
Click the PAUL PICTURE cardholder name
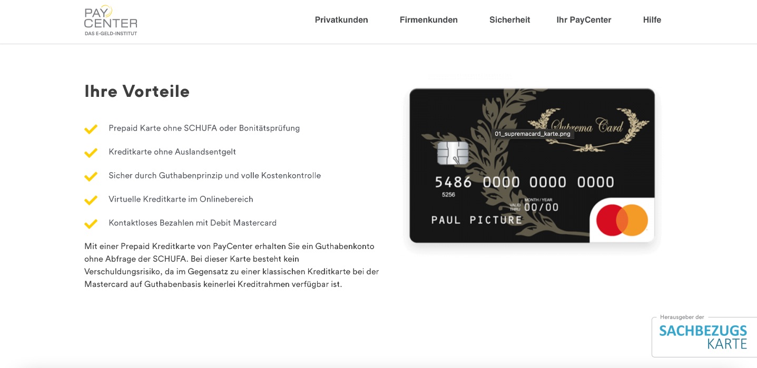coord(477,220)
